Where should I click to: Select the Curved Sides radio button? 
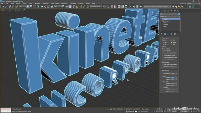(163, 51)
